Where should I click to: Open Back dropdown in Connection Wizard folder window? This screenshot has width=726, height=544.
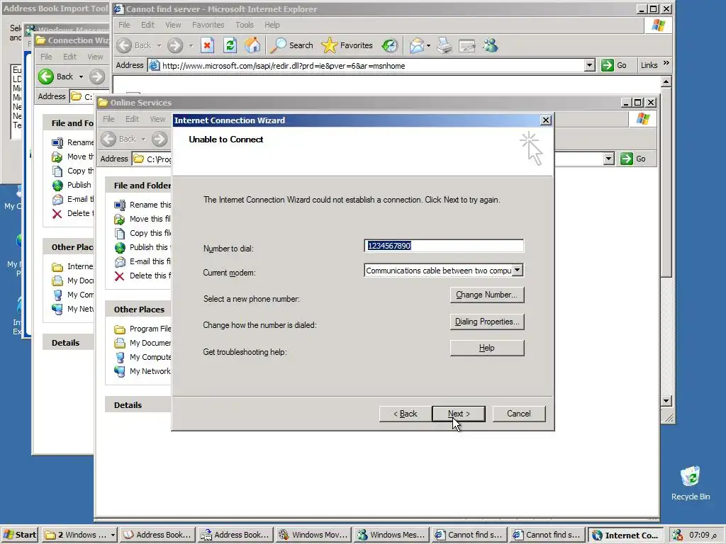click(81, 76)
